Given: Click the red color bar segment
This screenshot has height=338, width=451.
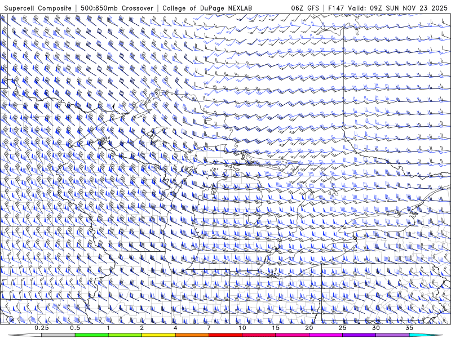Looking at the screenshot, I should coord(225,335).
